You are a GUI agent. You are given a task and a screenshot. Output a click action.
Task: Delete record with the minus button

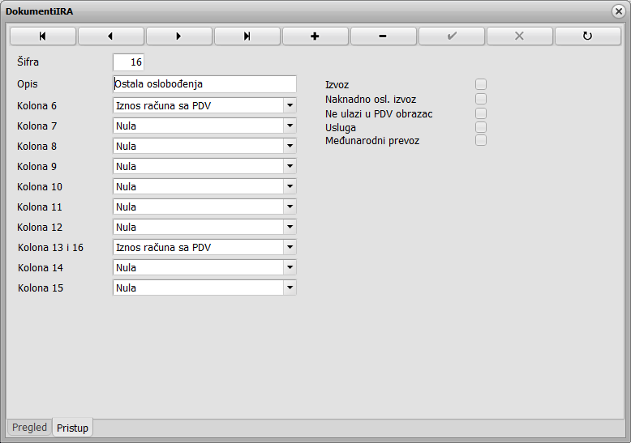(384, 36)
